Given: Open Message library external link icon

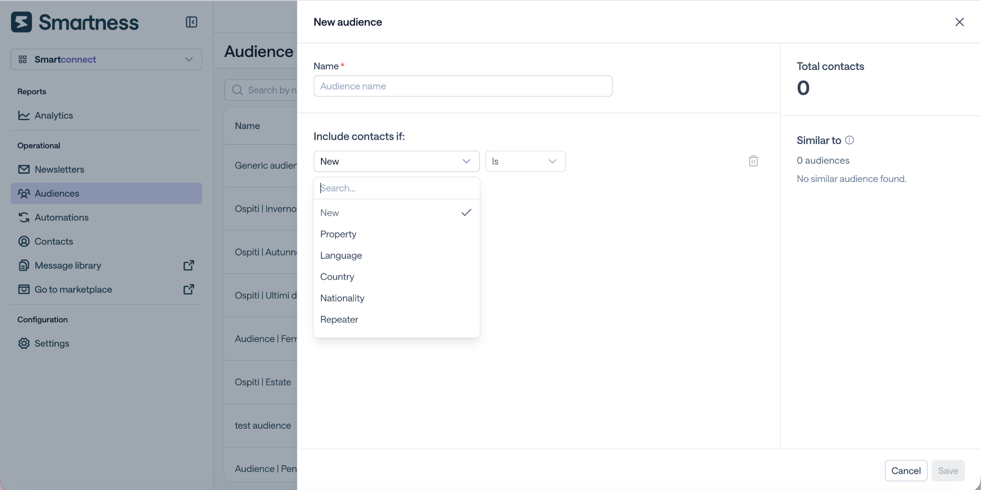Looking at the screenshot, I should coord(189,265).
